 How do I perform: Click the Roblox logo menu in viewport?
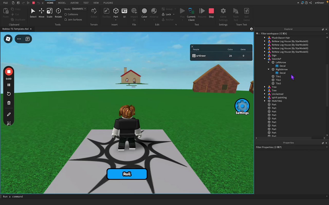pyautogui.click(x=8, y=39)
